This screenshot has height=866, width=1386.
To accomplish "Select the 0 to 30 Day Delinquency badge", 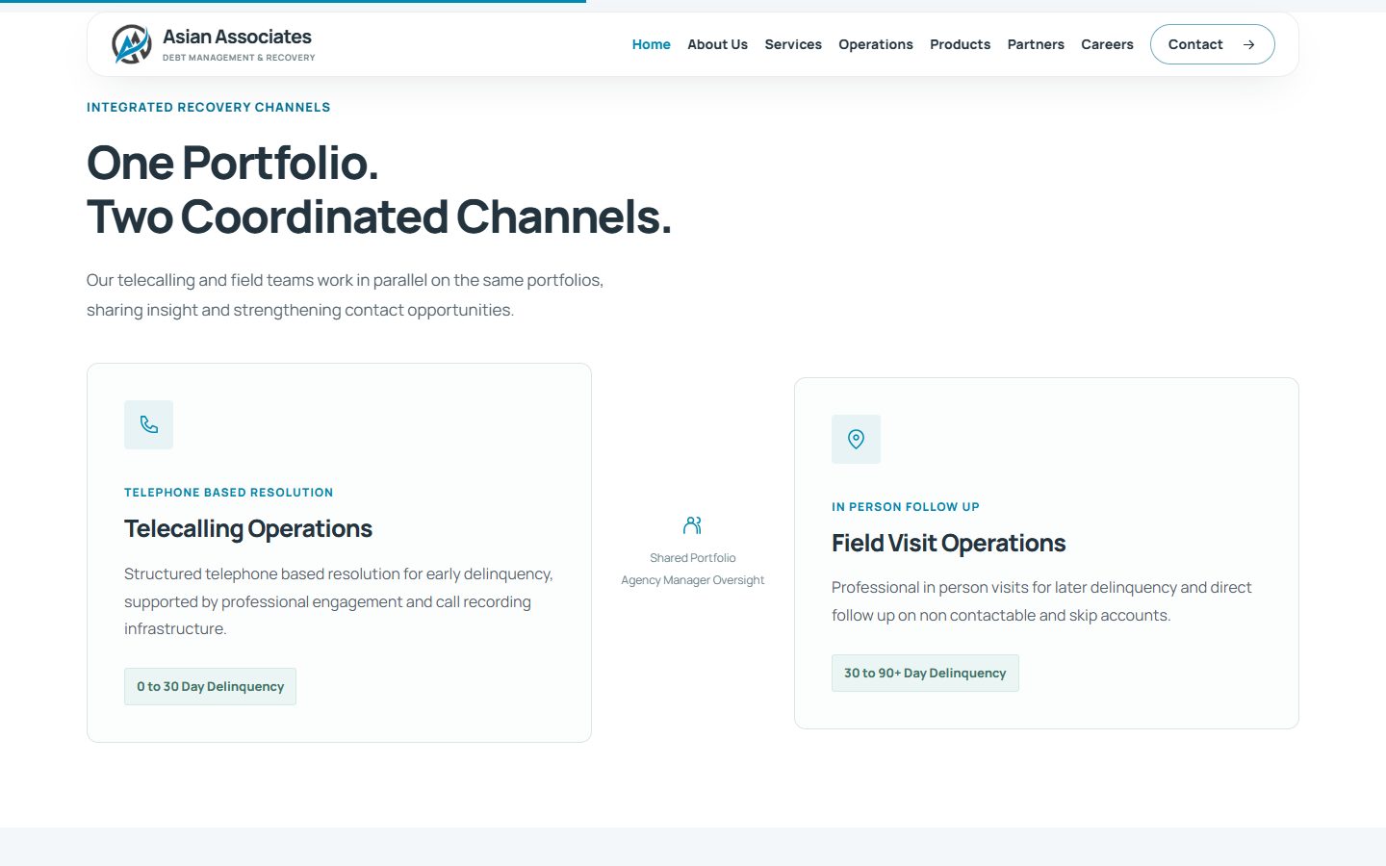I will pyautogui.click(x=210, y=686).
